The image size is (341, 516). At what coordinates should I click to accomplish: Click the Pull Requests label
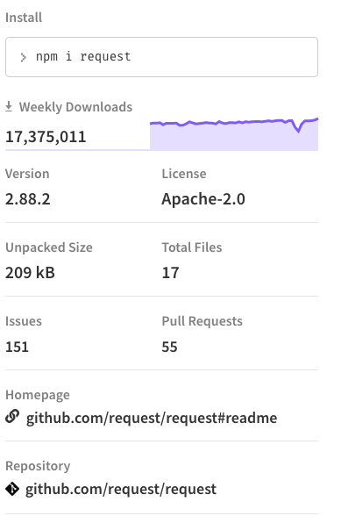point(202,321)
